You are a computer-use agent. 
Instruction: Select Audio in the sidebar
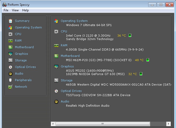coord(19,73)
